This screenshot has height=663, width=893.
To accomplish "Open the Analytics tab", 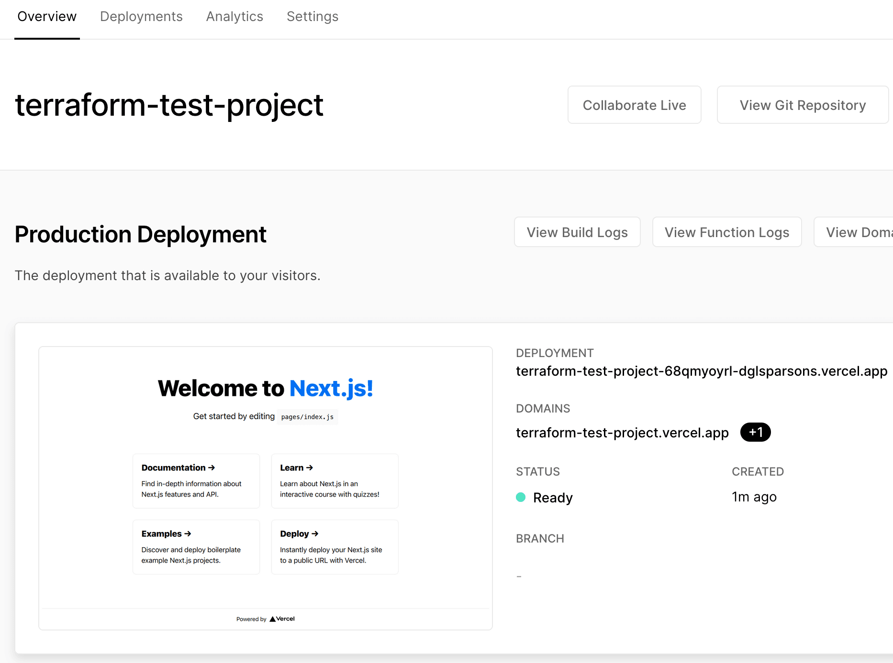I will (234, 16).
